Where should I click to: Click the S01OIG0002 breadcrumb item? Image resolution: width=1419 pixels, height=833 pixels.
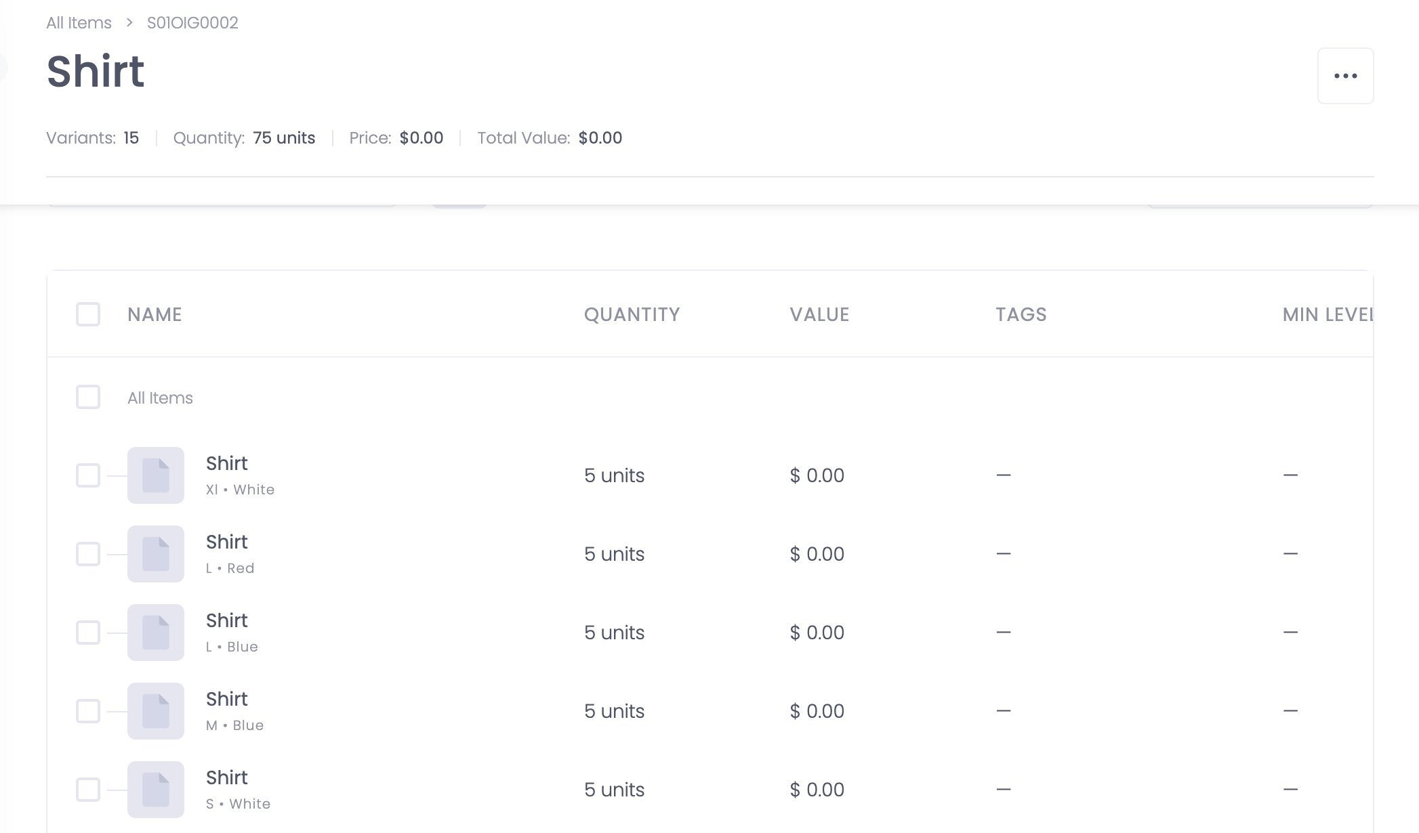192,23
